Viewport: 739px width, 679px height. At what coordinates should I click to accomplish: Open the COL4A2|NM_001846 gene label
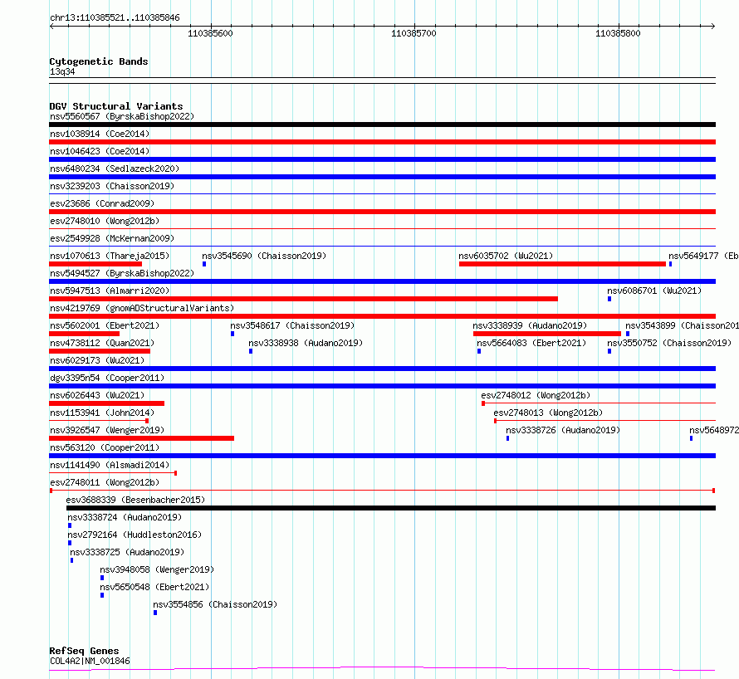(90, 661)
